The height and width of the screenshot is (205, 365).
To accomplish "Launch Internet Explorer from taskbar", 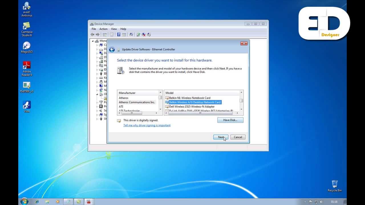I will coord(37,202).
